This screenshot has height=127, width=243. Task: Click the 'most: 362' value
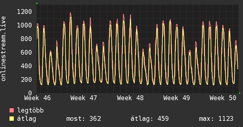point(84,119)
